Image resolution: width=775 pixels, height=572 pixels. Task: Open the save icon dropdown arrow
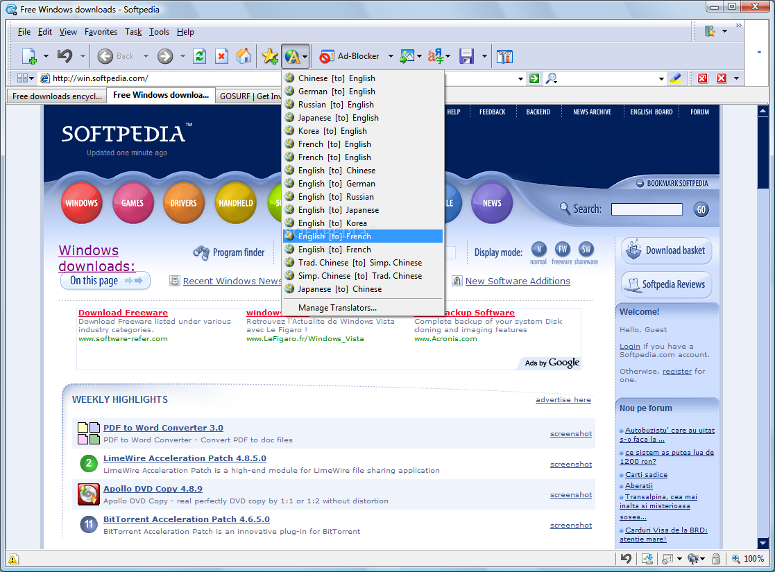point(484,56)
